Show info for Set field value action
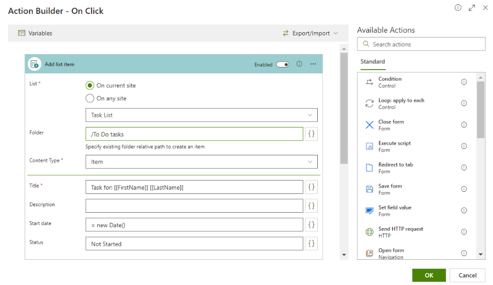493x285 pixels. [464, 210]
